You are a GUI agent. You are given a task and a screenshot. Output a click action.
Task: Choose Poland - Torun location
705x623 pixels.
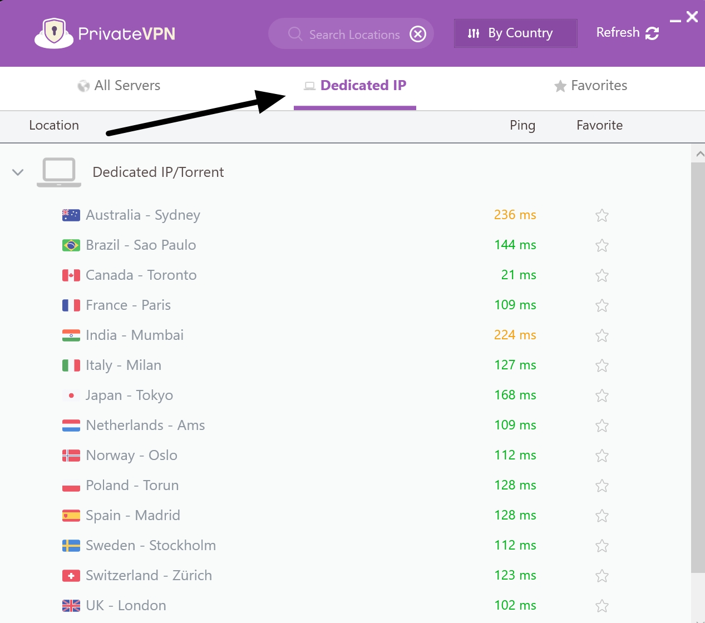tap(132, 486)
